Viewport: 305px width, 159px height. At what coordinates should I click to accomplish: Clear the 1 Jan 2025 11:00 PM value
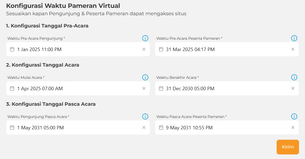click(x=144, y=49)
